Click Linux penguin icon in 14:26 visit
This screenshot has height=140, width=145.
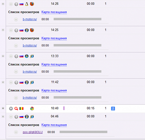[27, 4]
